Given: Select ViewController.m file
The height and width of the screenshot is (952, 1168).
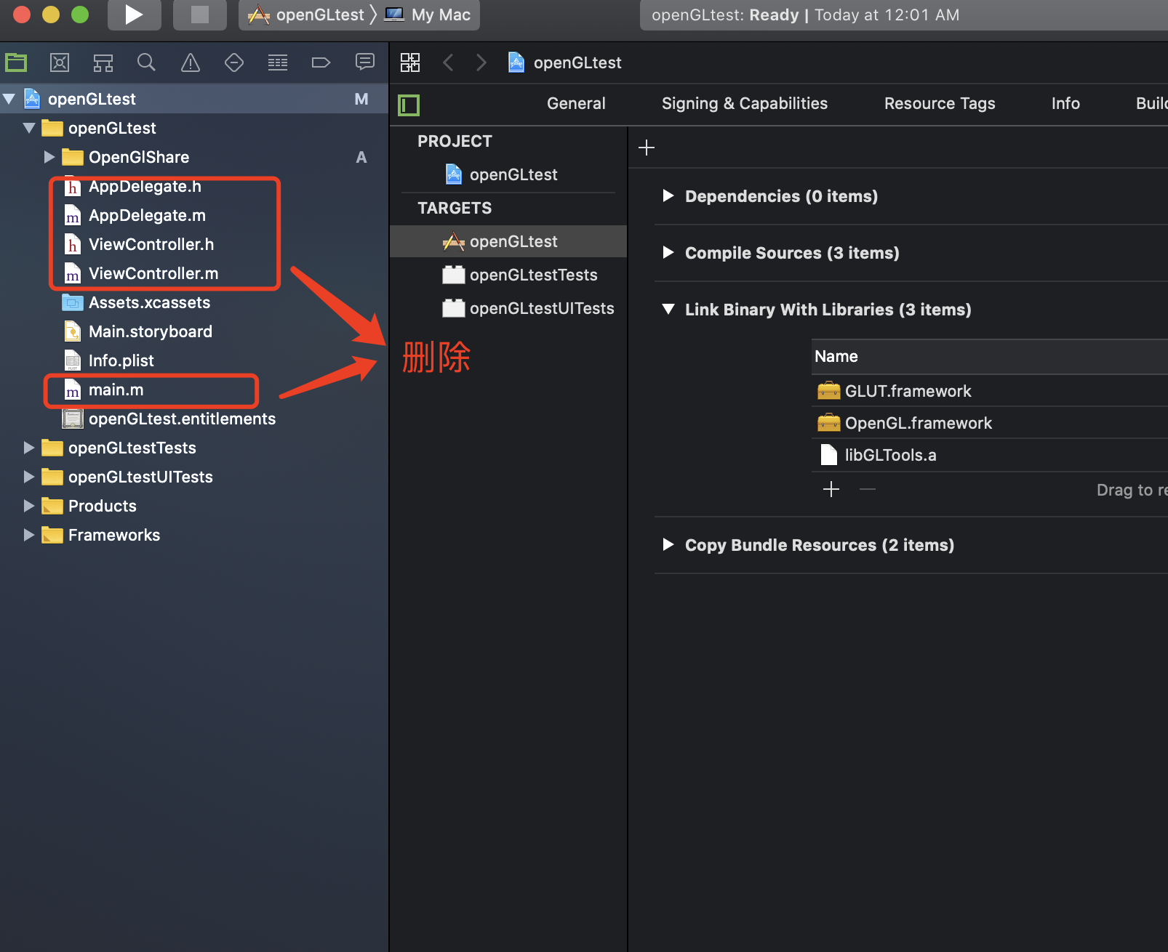Looking at the screenshot, I should (153, 273).
